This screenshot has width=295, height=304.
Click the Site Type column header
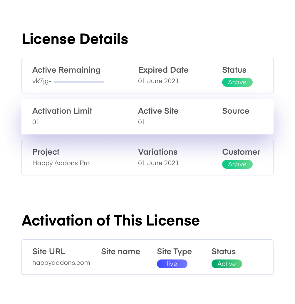pyautogui.click(x=175, y=252)
